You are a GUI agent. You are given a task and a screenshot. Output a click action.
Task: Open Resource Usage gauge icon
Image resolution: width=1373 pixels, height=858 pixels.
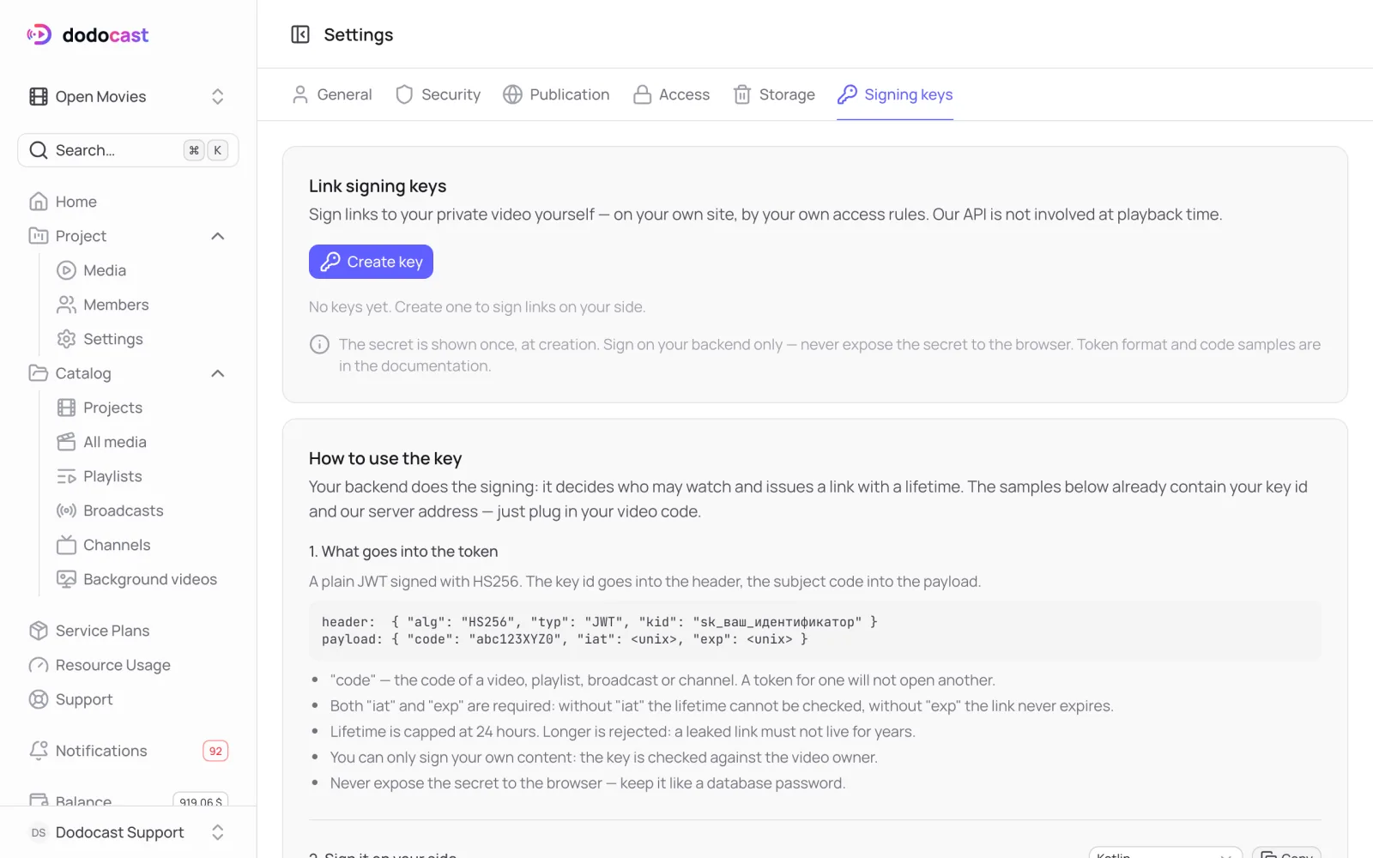click(39, 665)
